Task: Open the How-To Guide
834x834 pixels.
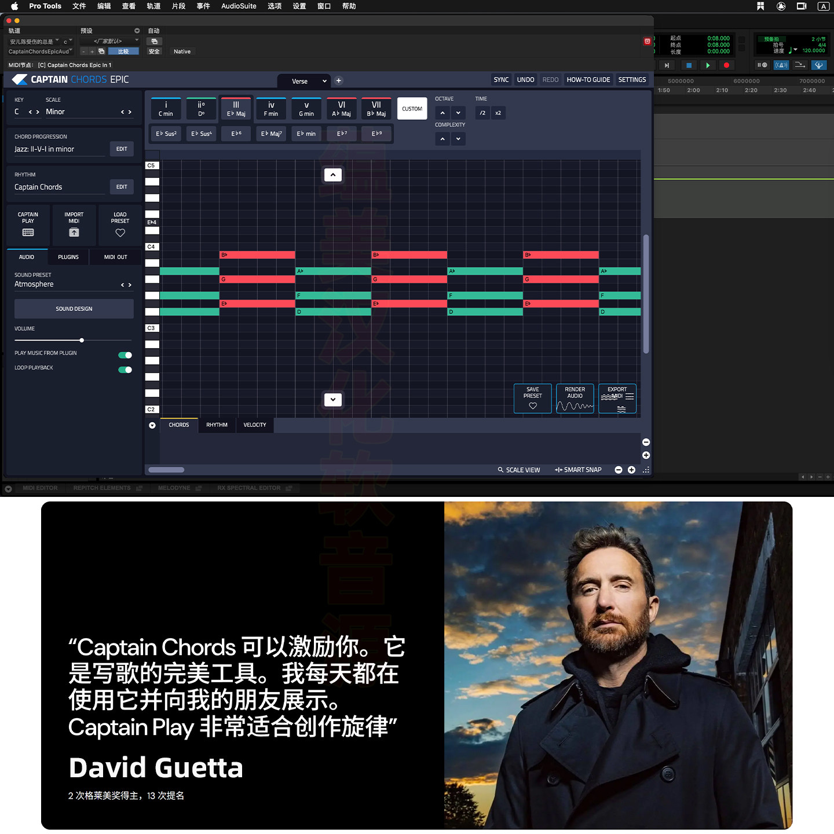Action: tap(588, 80)
